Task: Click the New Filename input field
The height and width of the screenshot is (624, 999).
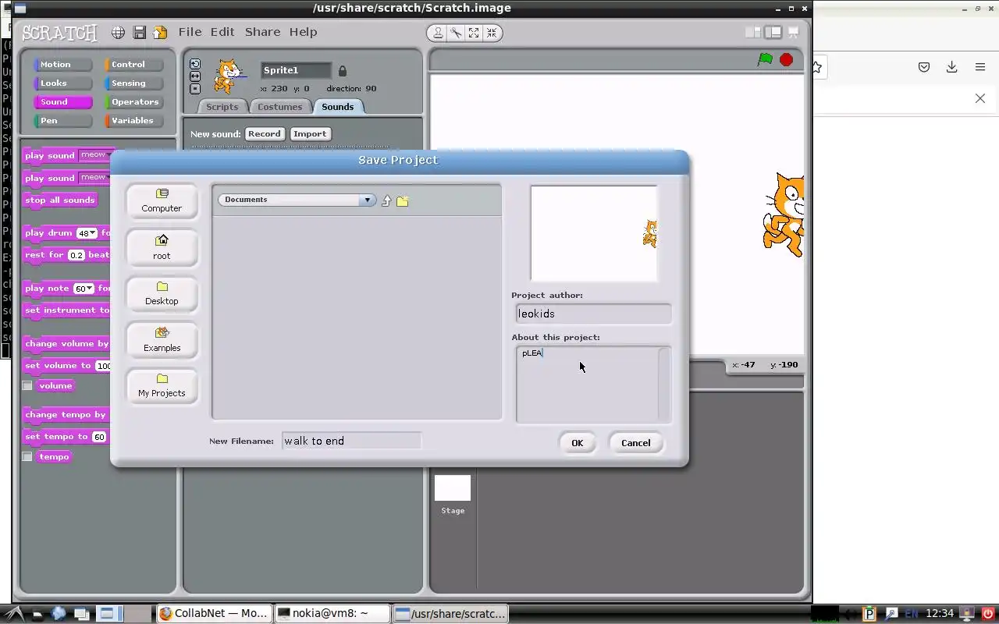Action: [351, 441]
